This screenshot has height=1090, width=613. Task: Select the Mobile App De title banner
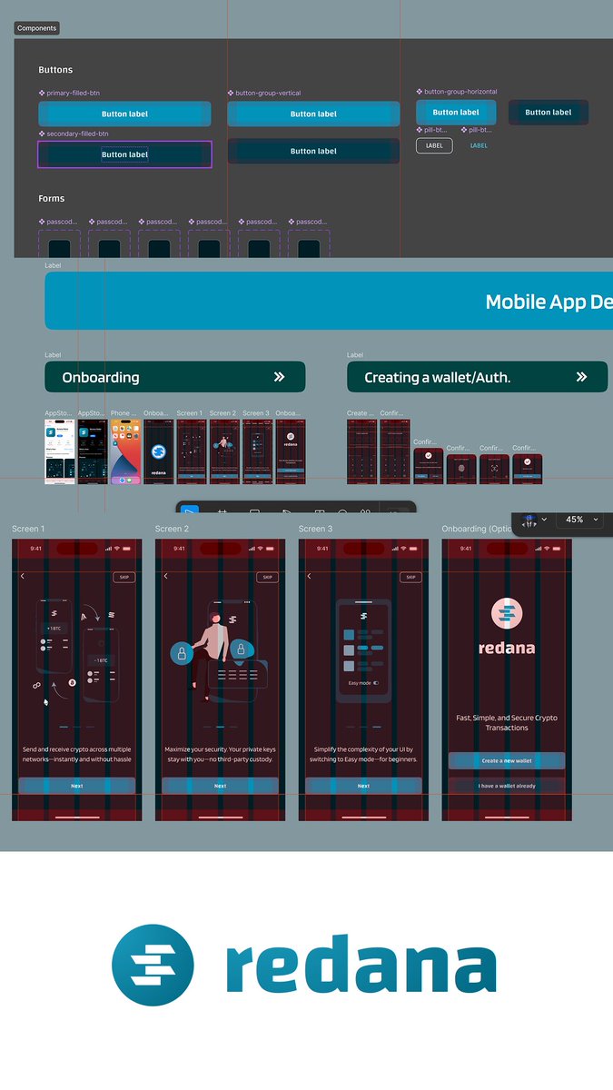click(329, 301)
